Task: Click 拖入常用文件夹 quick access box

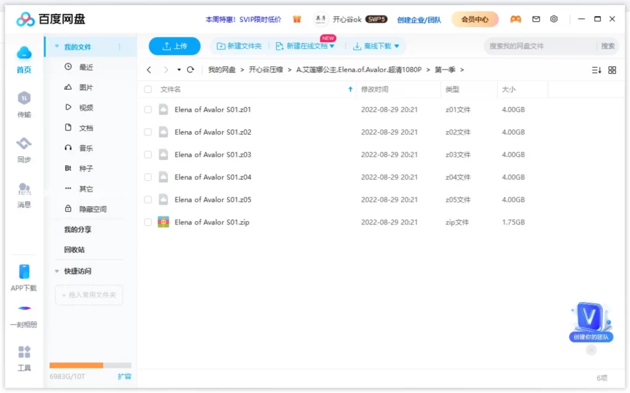Action: coord(89,295)
